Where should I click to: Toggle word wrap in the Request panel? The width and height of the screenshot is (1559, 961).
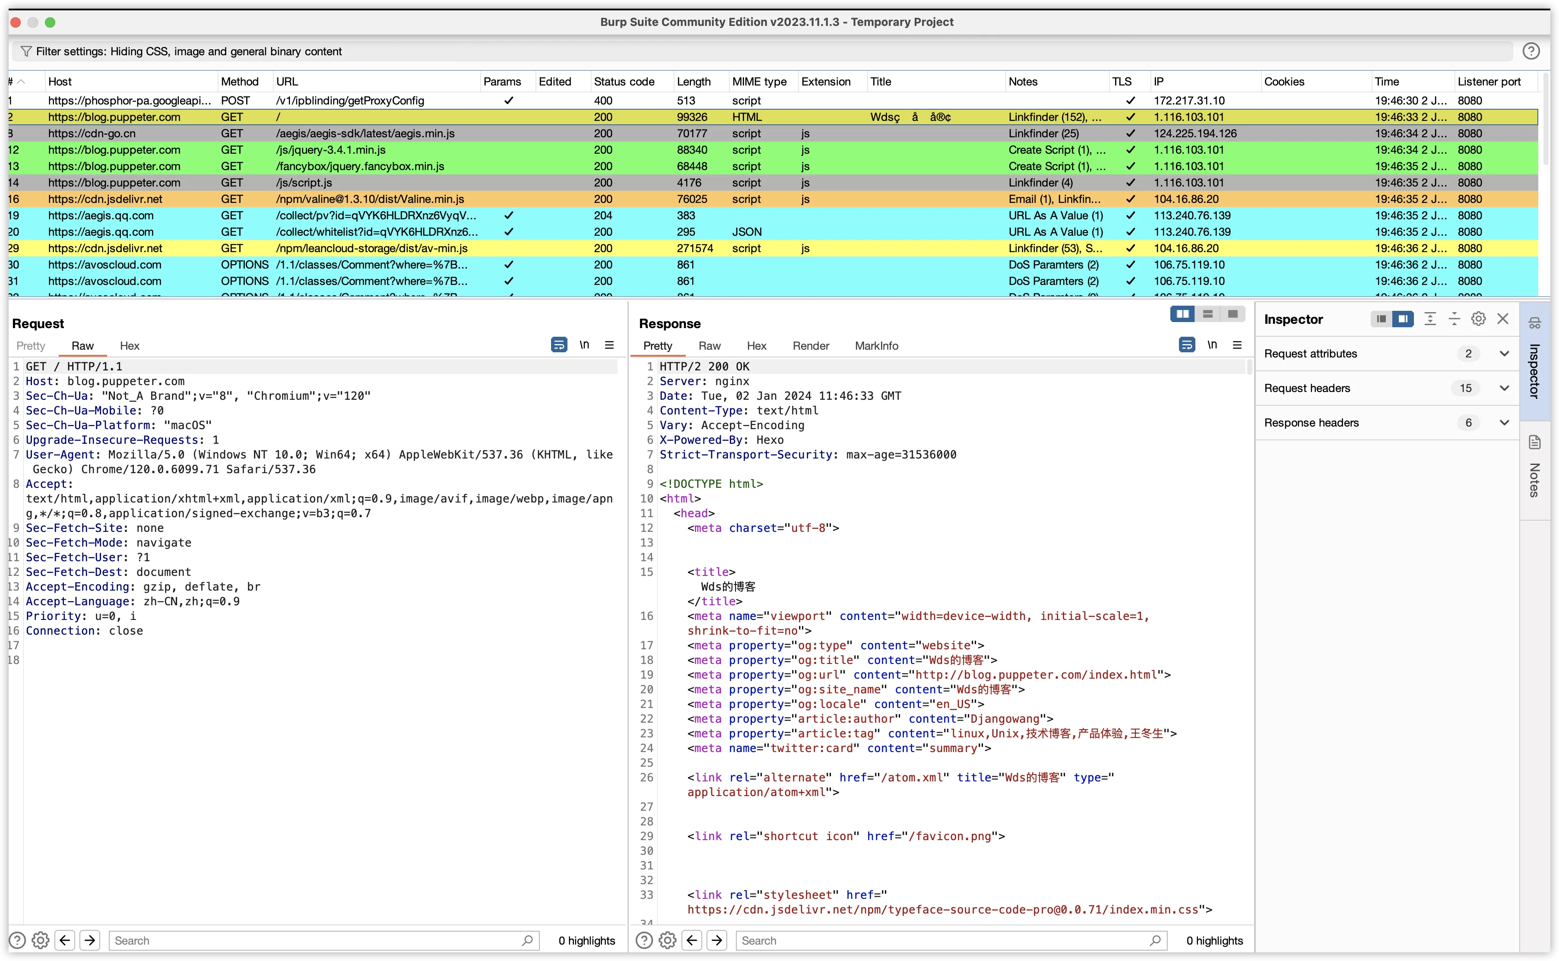pos(559,345)
